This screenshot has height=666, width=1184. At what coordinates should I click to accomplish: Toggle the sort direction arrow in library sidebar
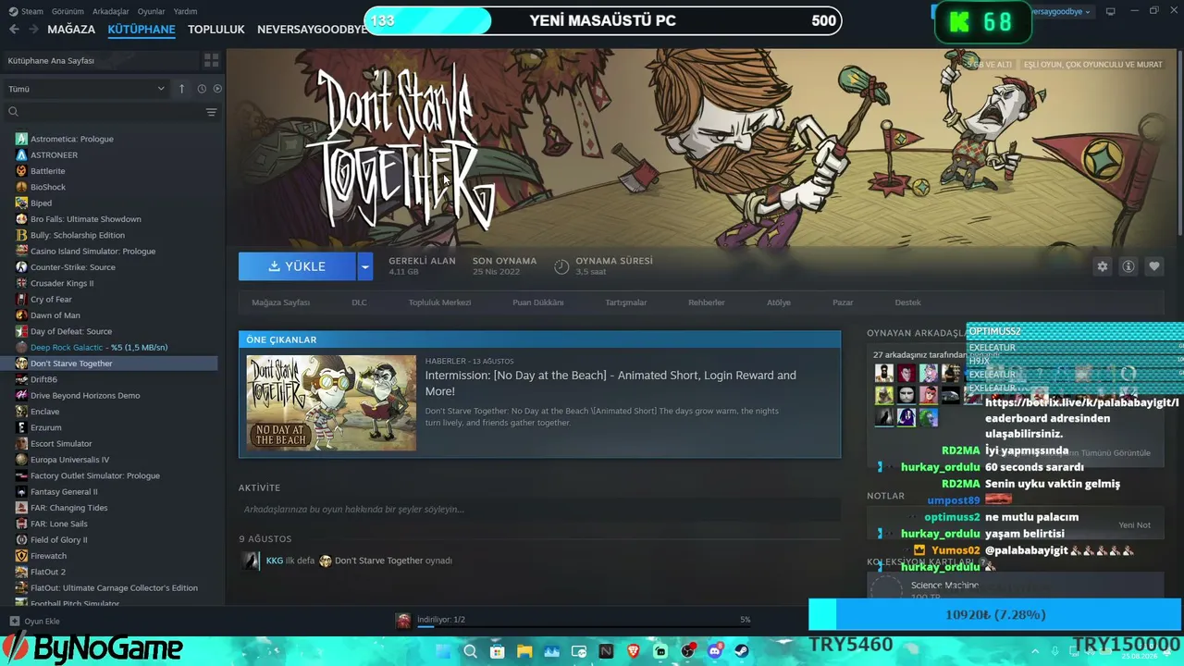tap(181, 89)
